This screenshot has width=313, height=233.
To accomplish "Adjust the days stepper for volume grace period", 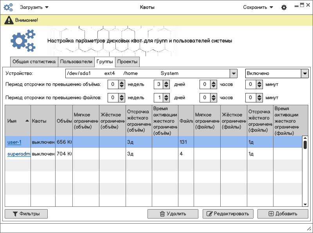I will 166,84.
